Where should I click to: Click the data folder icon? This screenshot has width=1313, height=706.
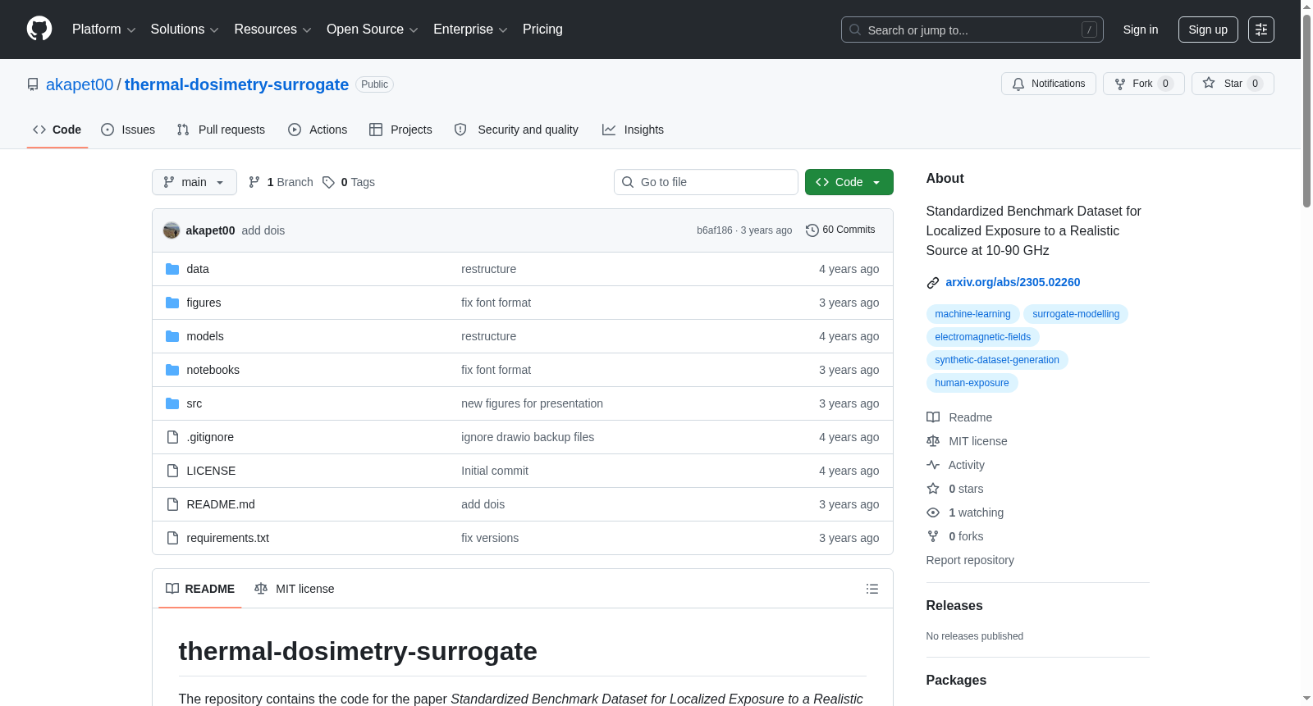[172, 269]
